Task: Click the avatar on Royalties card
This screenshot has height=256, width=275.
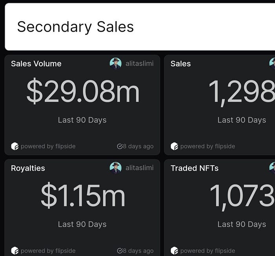Action: click(x=115, y=168)
